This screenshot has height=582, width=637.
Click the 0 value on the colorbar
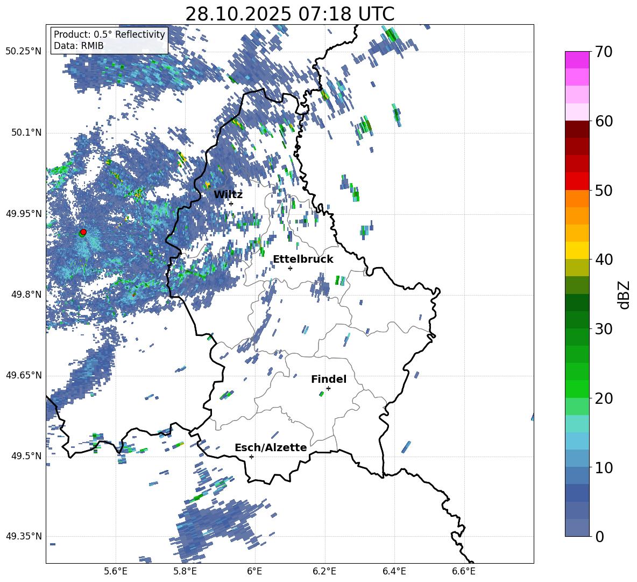pos(599,536)
